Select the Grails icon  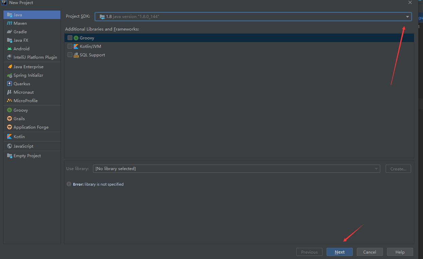click(x=10, y=119)
